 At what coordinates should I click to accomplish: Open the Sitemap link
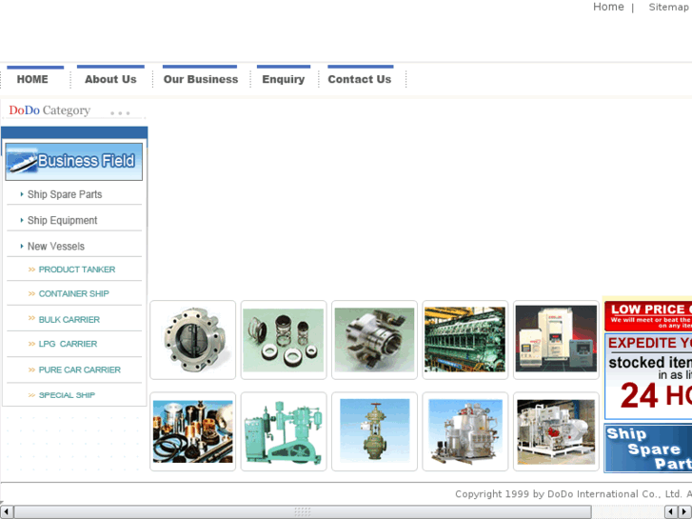[668, 7]
